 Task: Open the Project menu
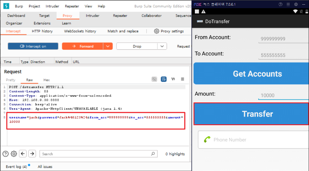pyautogui.click(x=34, y=6)
